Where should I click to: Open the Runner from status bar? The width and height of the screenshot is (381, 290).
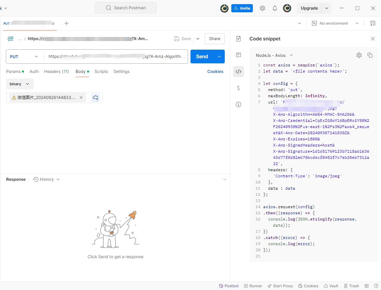click(x=253, y=286)
